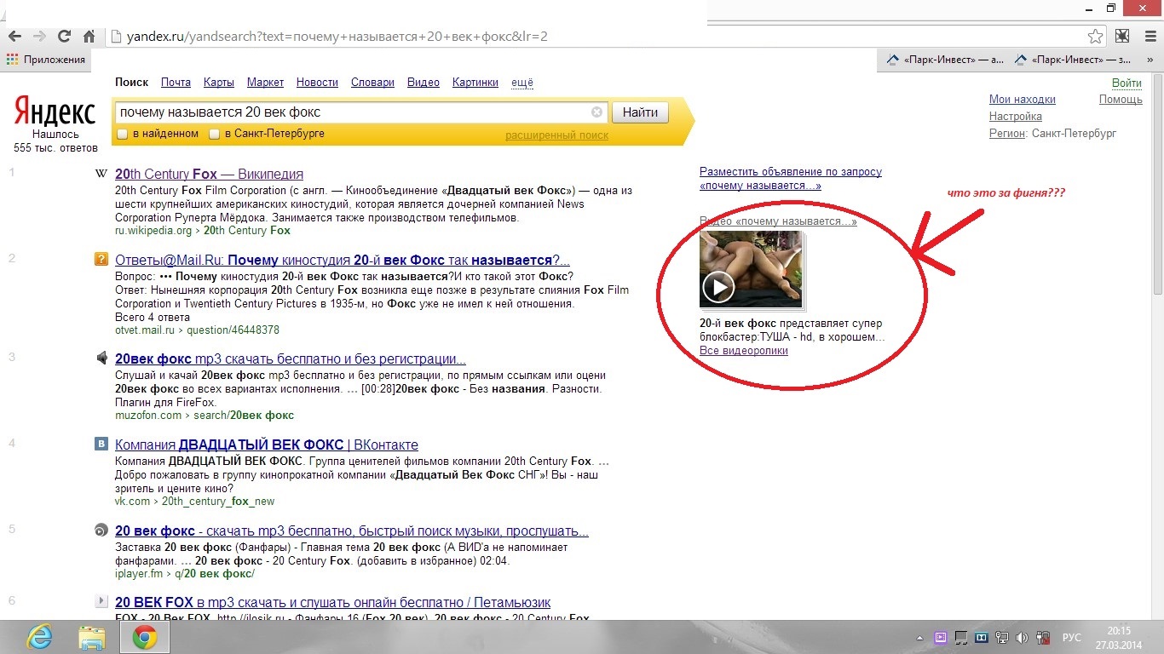Expand the "ещё" services menu

521,83
